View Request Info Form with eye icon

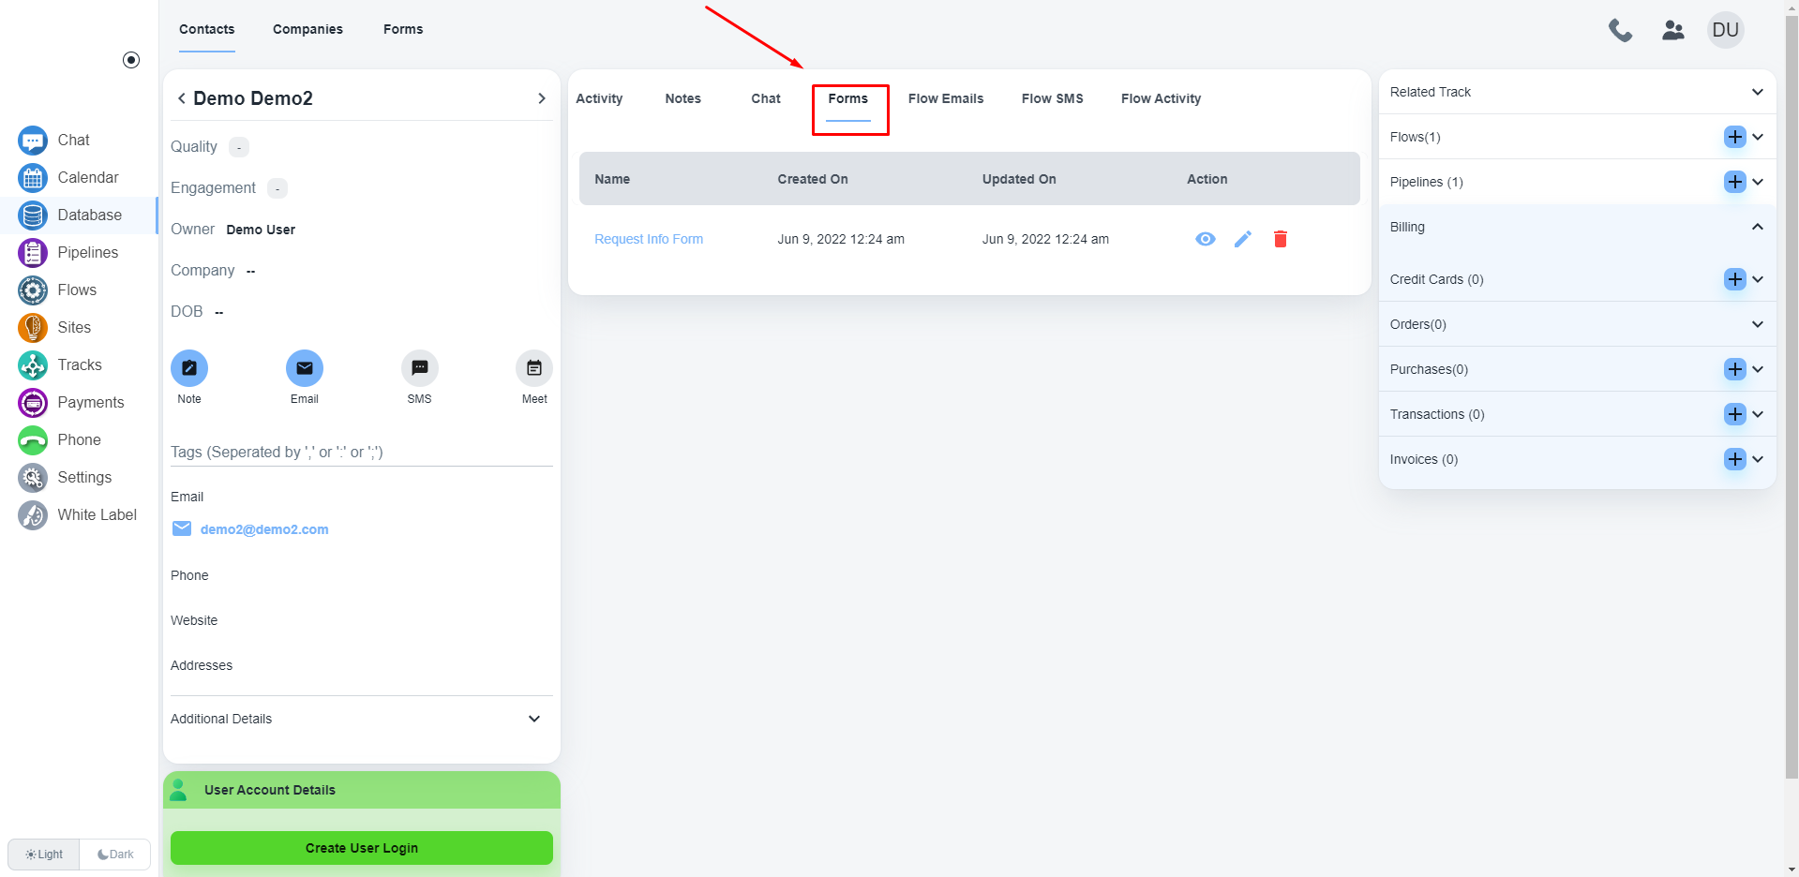1206,239
